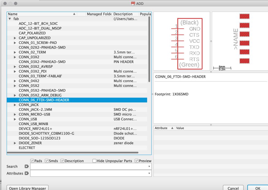This screenshot has width=268, height=190.
Task: Toggle the Pads checkbox
Action: point(32,161)
